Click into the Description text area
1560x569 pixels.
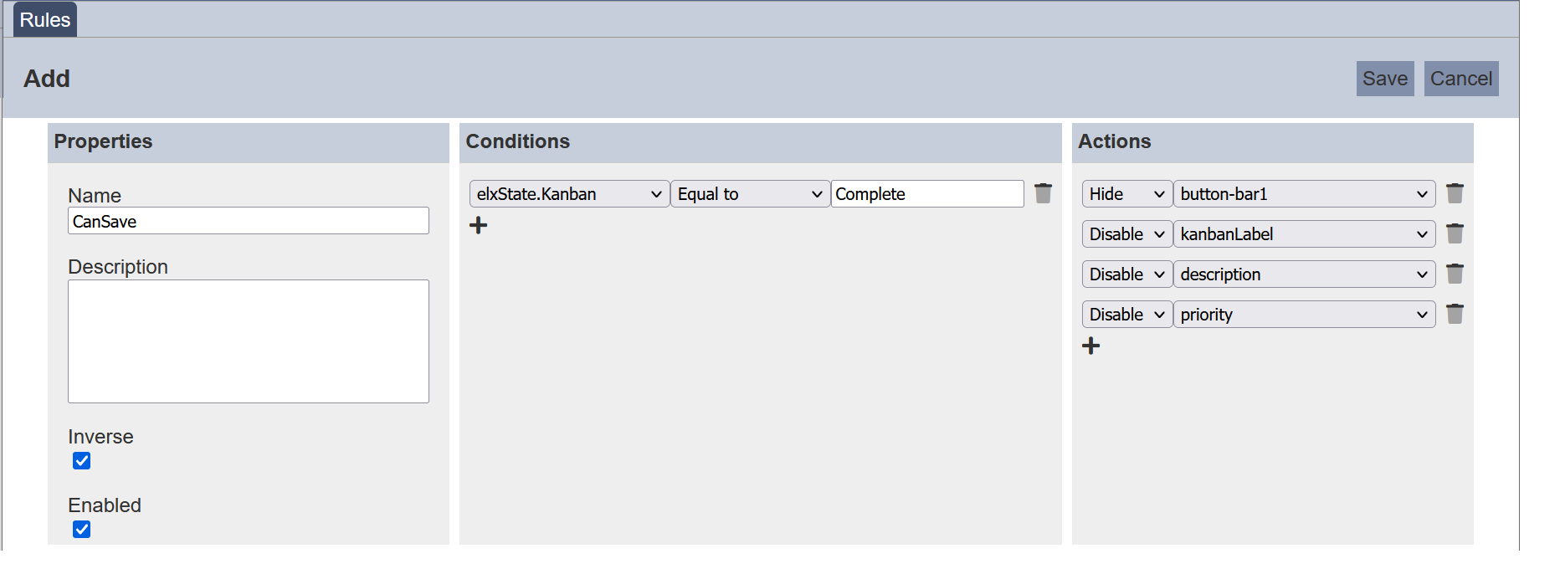(248, 341)
